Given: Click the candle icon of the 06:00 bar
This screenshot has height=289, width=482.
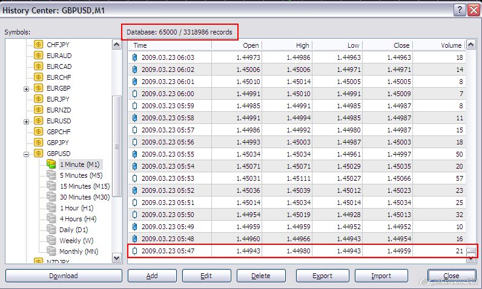Looking at the screenshot, I should tap(134, 94).
